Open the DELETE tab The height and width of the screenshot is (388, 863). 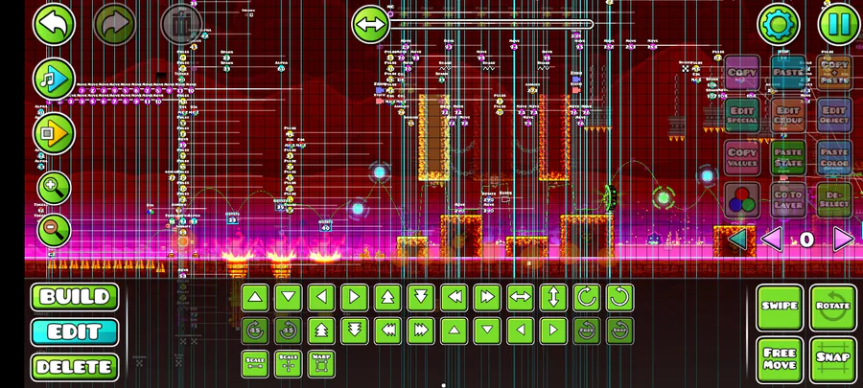click(74, 367)
